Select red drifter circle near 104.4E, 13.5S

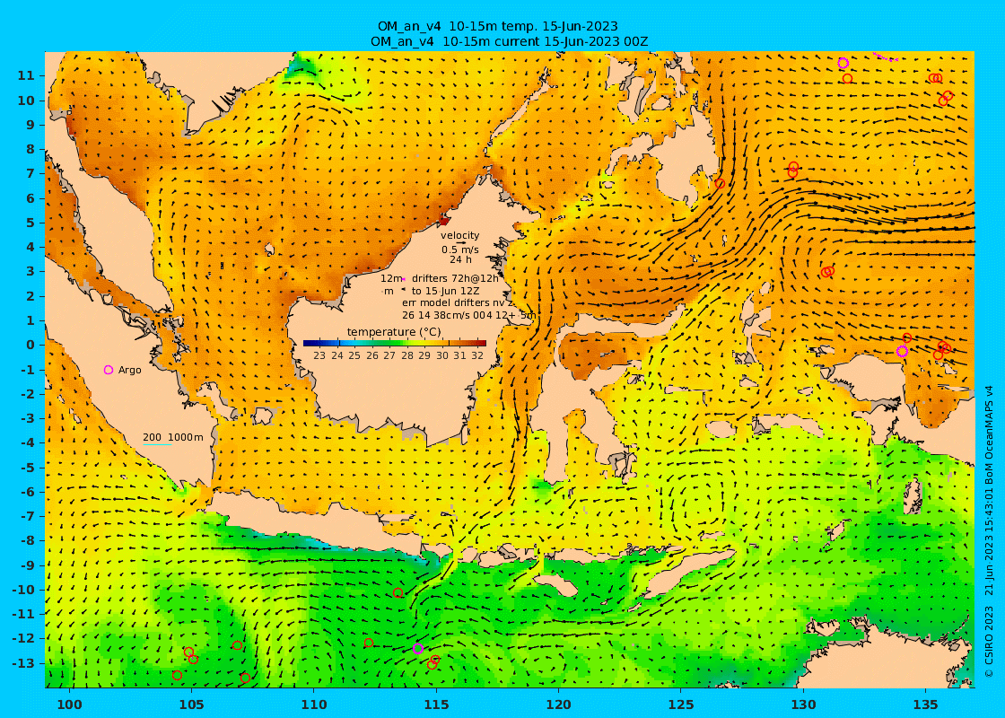pos(177,675)
